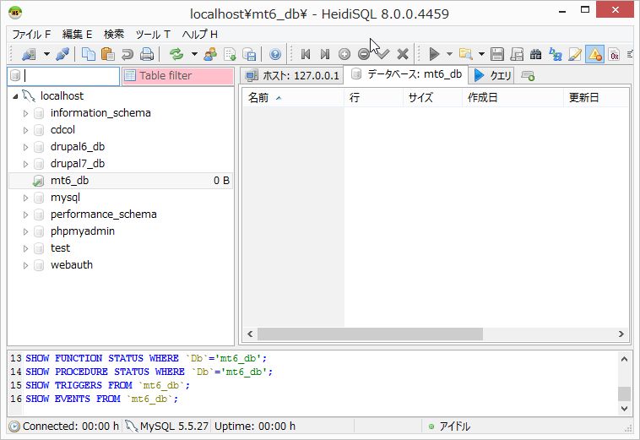Click the Copy toolbar icon
640x440 pixels.
point(88,54)
